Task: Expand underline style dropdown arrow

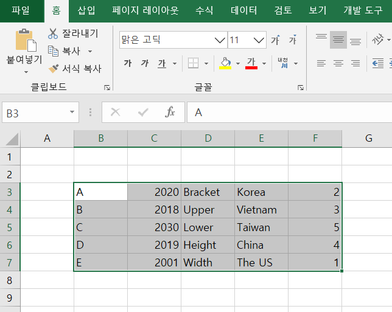Action: (x=175, y=63)
